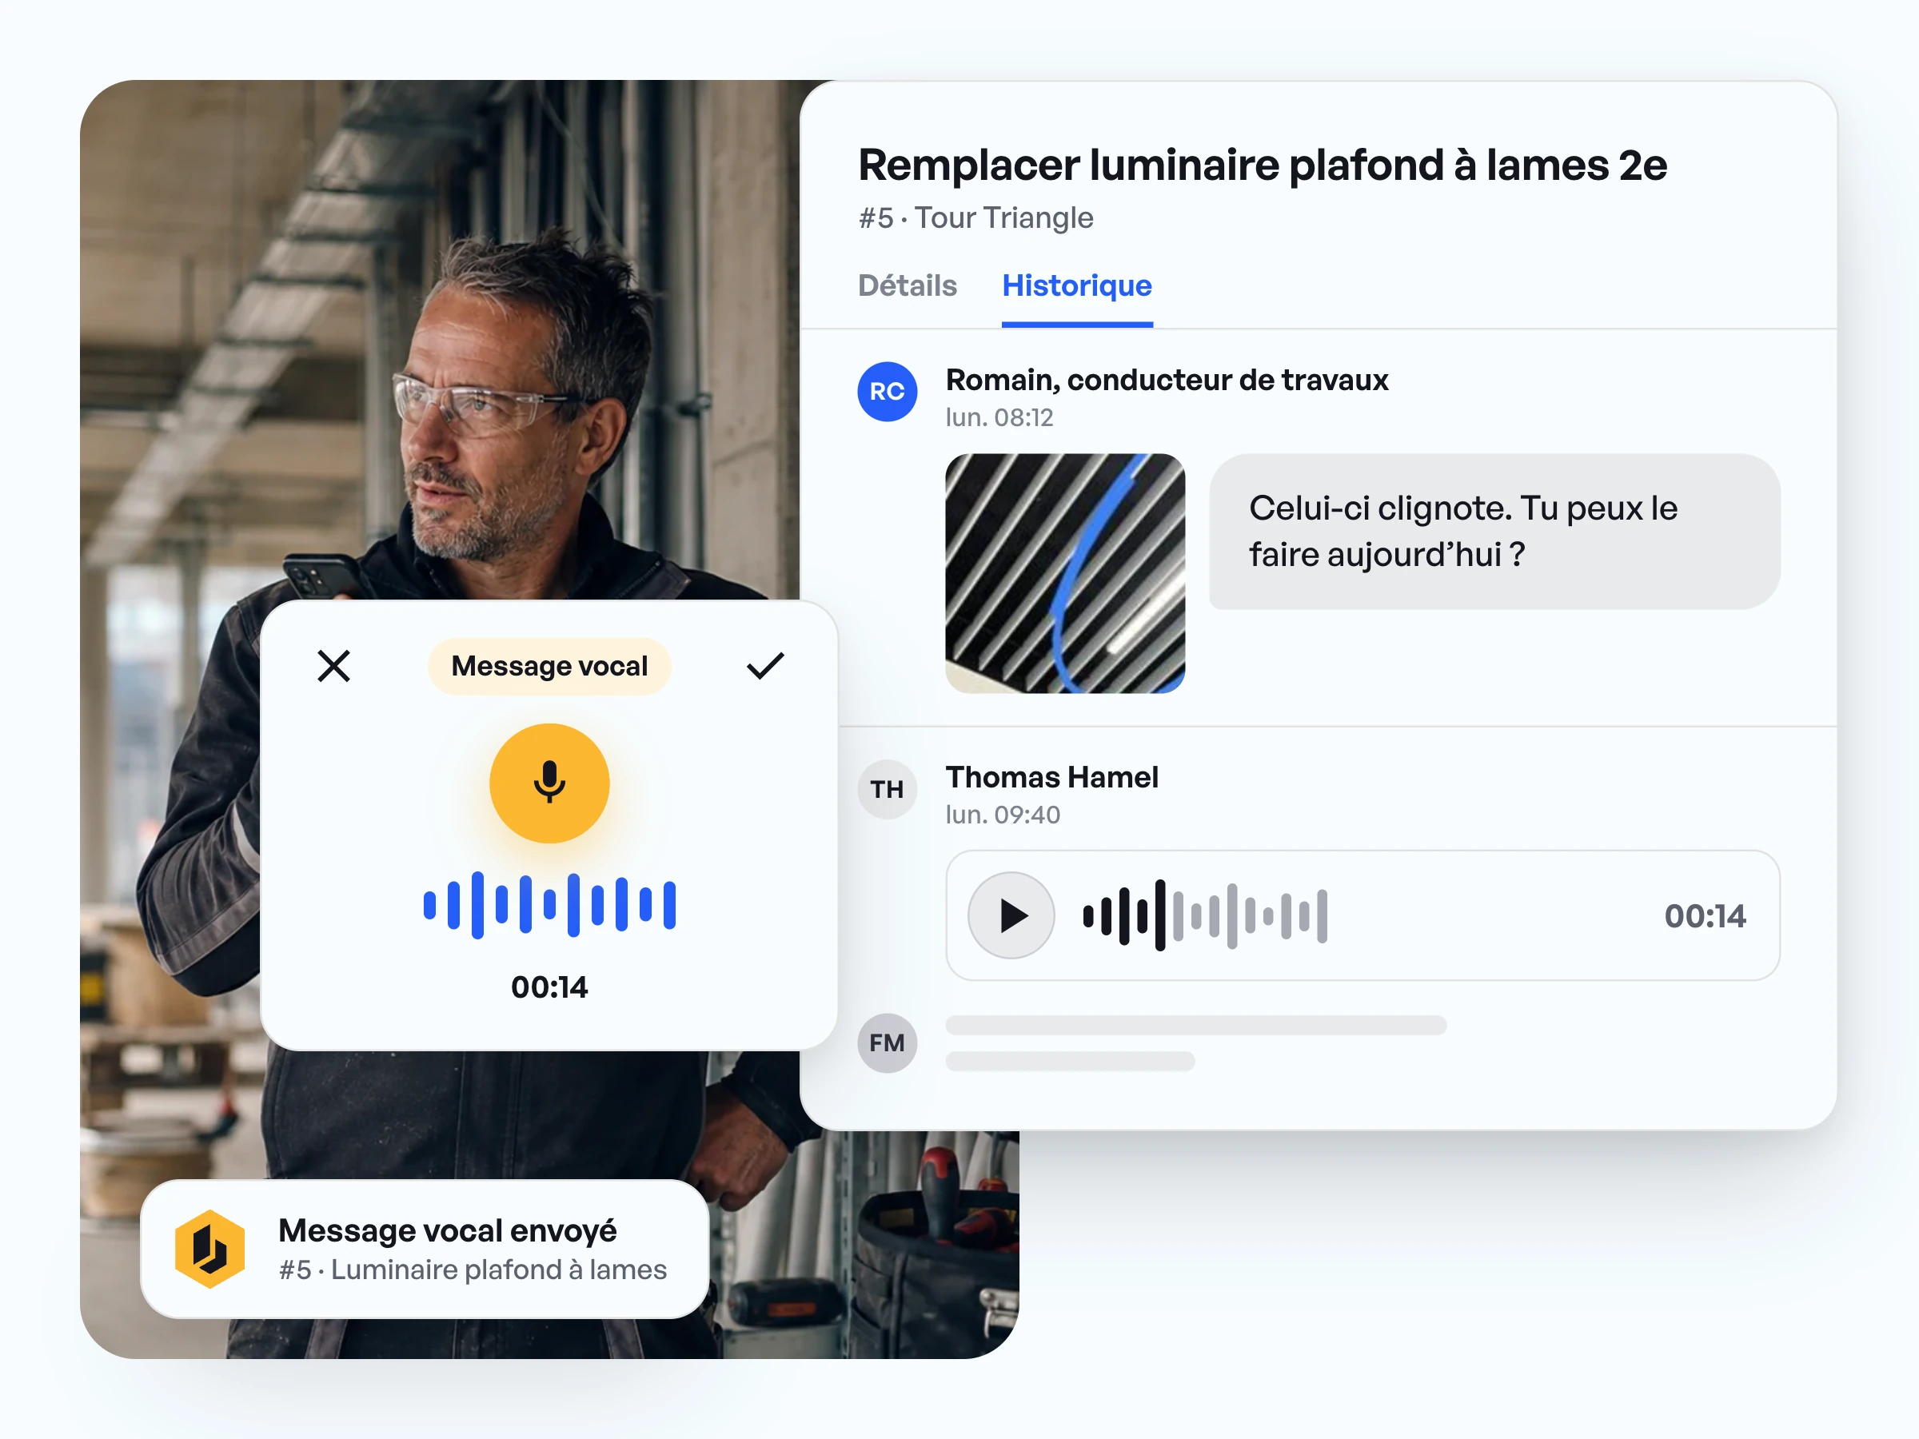Switch to the Détails tab
The image size is (1919, 1439).
pos(907,285)
